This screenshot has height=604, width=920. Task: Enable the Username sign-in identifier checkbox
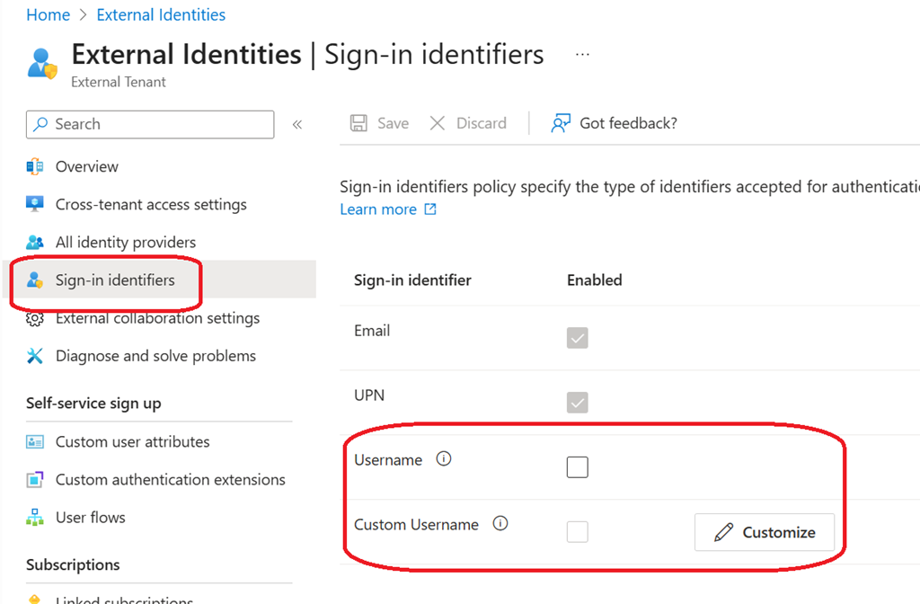click(x=577, y=466)
